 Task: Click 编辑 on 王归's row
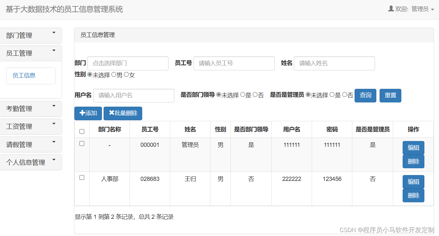[413, 182]
